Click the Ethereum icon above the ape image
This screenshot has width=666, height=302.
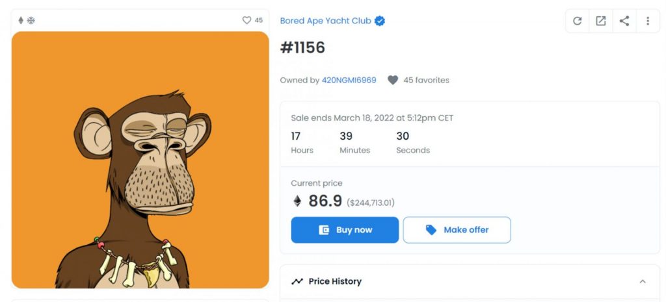(x=21, y=20)
